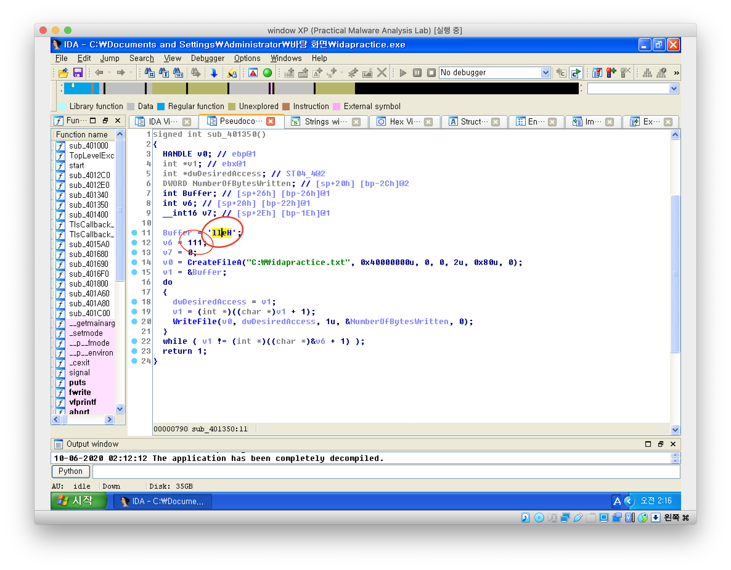This screenshot has width=731, height=570.
Task: Click the Open file toolbar icon
Action: pos(63,73)
